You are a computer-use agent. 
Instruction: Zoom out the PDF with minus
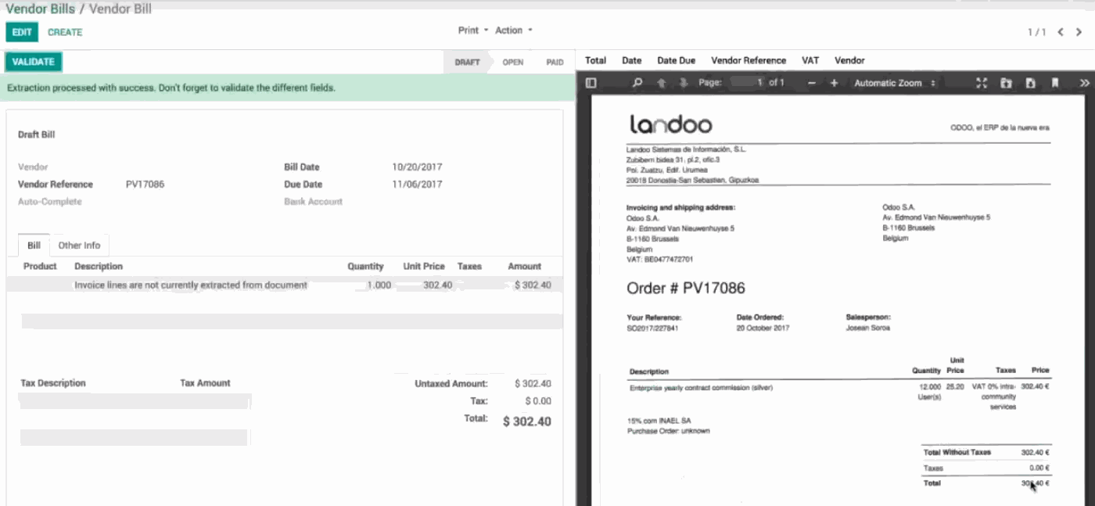(x=812, y=83)
